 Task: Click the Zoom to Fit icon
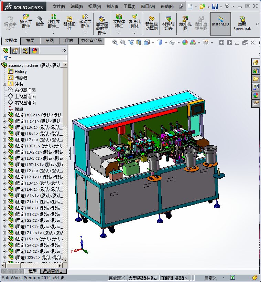[115, 42]
